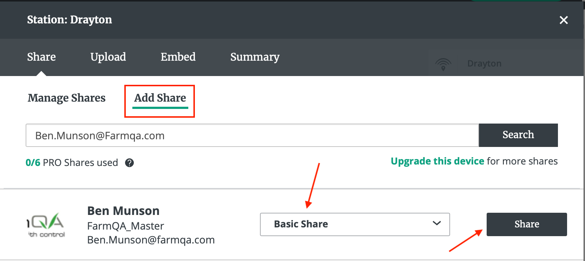Focus the email search input field
Image resolution: width=585 pixels, height=261 pixels.
[x=252, y=135]
